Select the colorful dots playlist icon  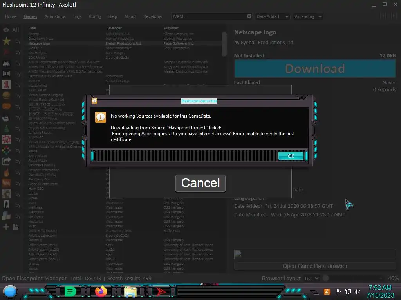point(6,150)
